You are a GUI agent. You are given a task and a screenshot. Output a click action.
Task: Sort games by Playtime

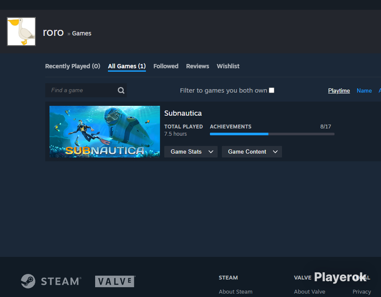point(339,90)
